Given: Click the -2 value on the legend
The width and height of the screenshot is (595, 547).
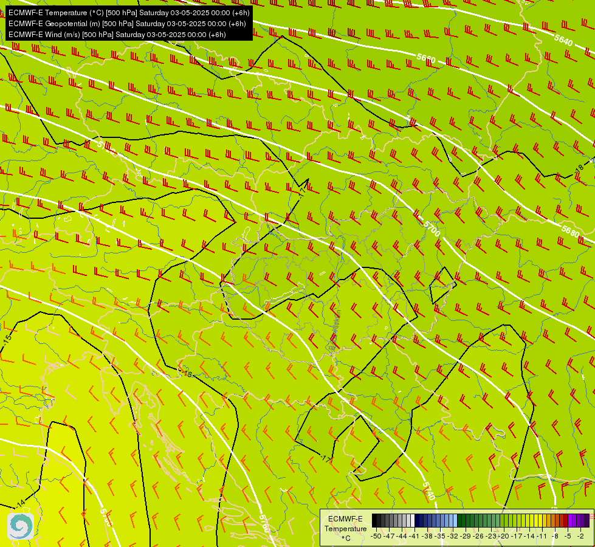Looking at the screenshot, I should click(581, 536).
